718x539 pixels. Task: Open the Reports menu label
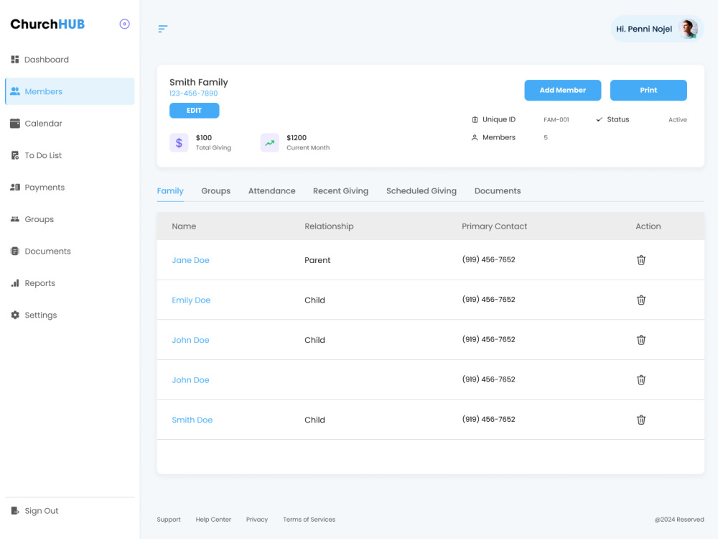coord(39,283)
